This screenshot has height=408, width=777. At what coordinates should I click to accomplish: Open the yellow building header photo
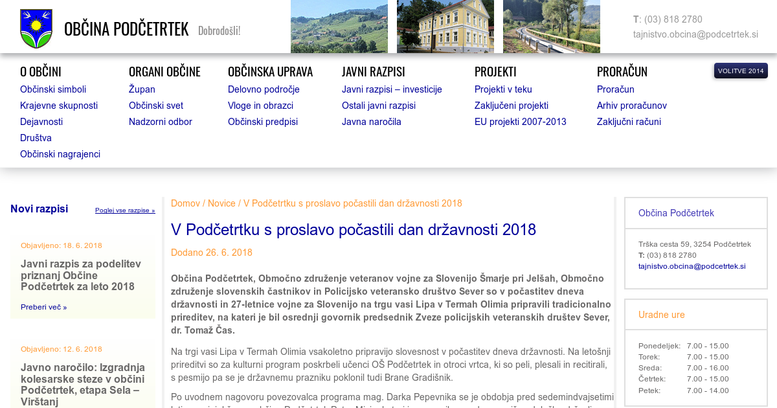445,27
